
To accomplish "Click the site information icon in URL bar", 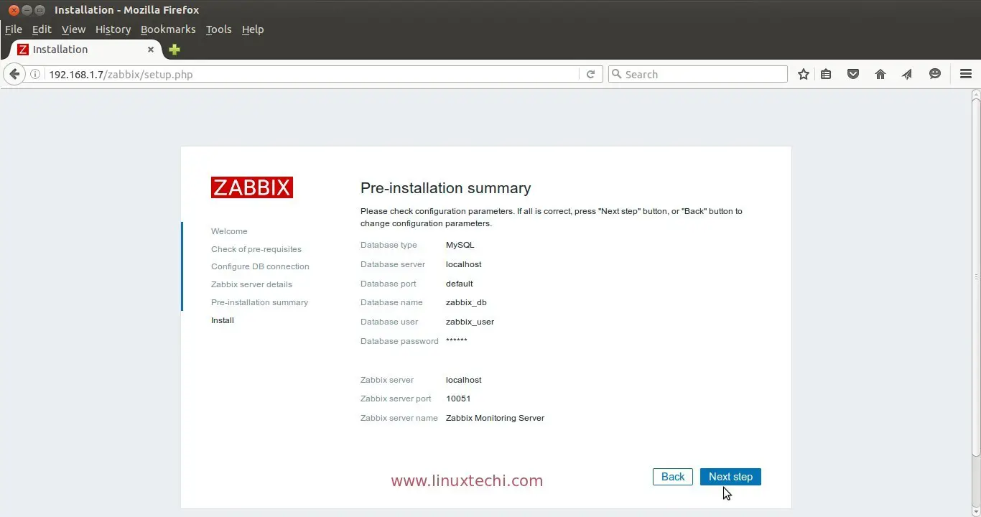I will [34, 74].
